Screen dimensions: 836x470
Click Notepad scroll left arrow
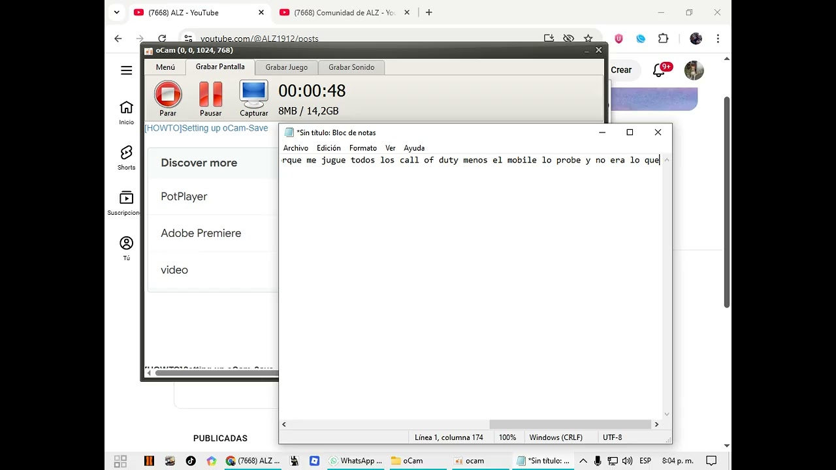coord(283,424)
